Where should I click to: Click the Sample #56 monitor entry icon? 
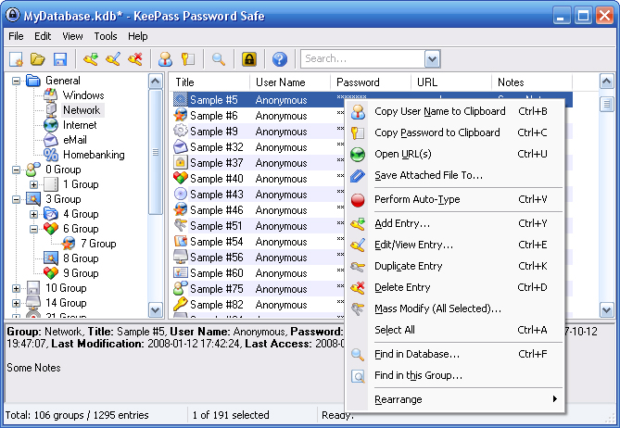pyautogui.click(x=181, y=257)
